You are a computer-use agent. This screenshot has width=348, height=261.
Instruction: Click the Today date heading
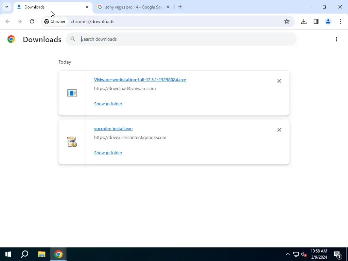65,62
